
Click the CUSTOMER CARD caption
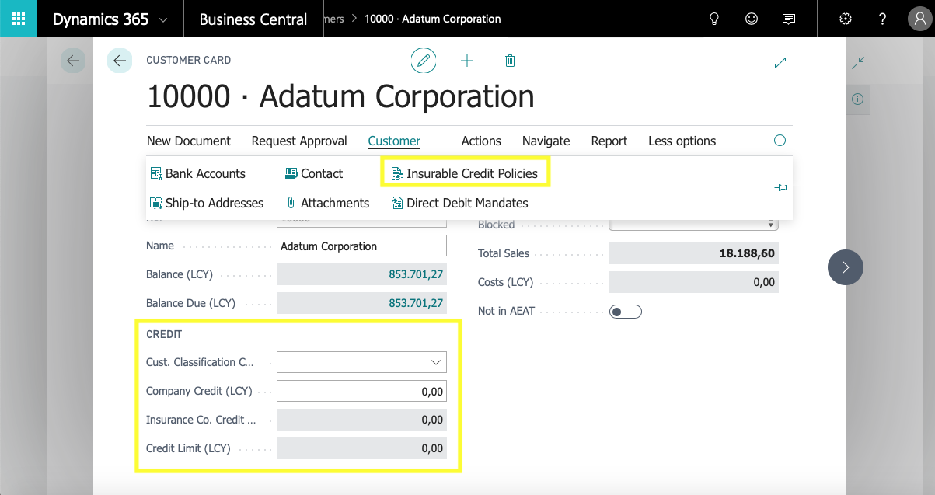tap(189, 60)
